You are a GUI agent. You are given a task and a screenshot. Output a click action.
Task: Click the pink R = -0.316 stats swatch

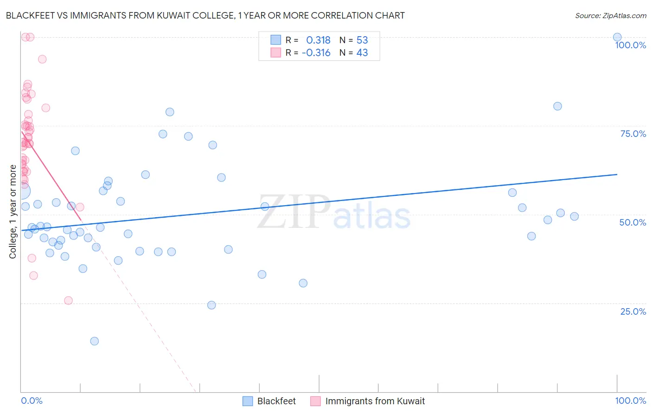(x=276, y=52)
